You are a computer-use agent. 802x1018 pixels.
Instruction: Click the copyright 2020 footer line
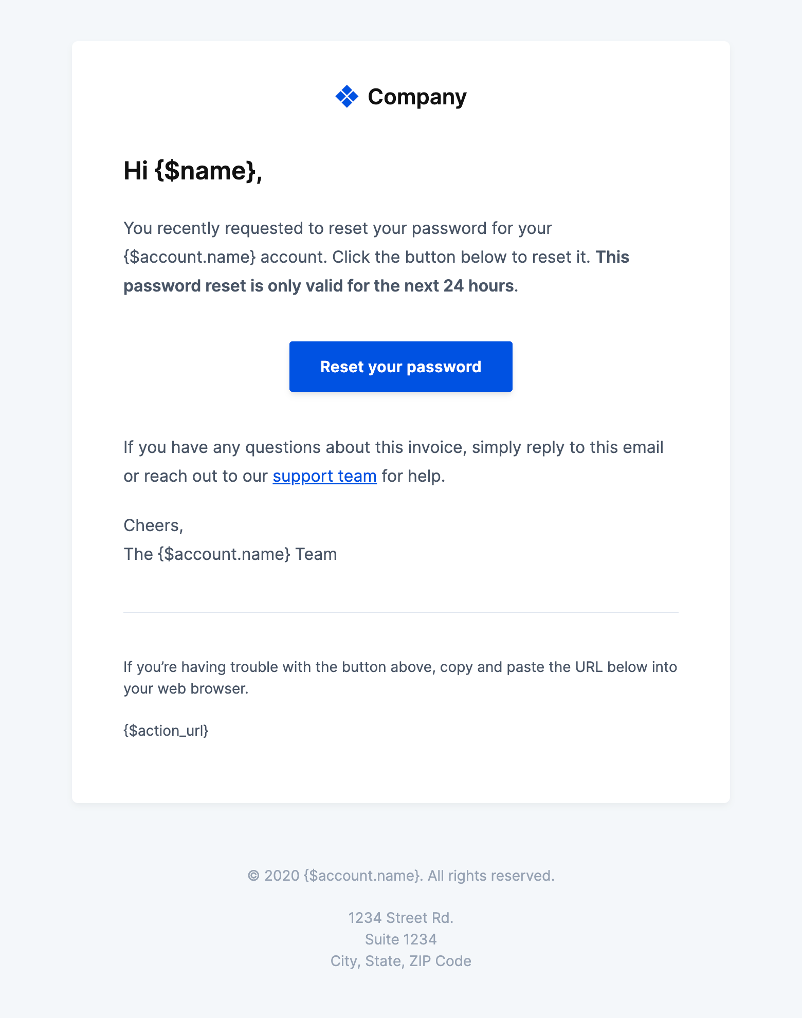click(401, 876)
